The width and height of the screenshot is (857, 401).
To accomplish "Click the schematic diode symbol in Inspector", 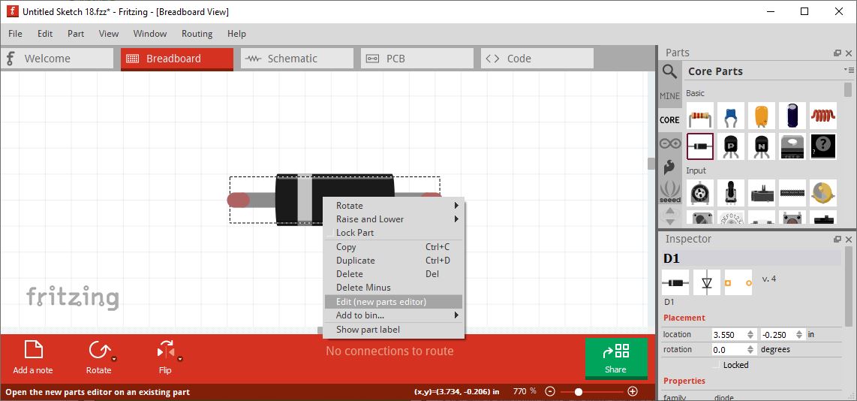I will point(707,283).
